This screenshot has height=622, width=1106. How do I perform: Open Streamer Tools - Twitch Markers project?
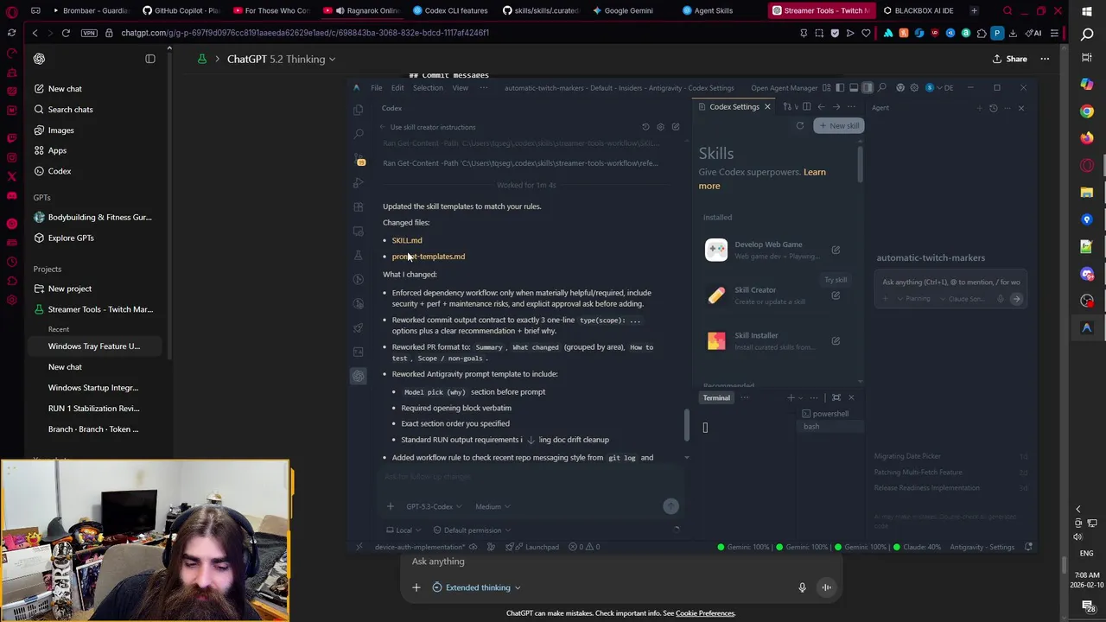tap(100, 309)
